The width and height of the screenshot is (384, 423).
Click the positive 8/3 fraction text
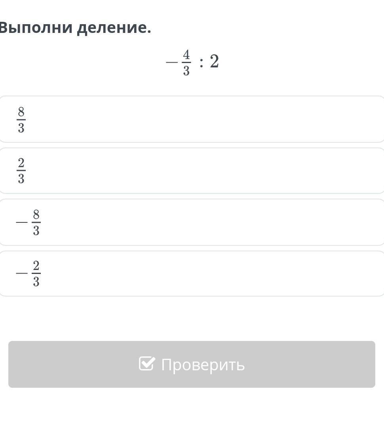click(x=21, y=119)
